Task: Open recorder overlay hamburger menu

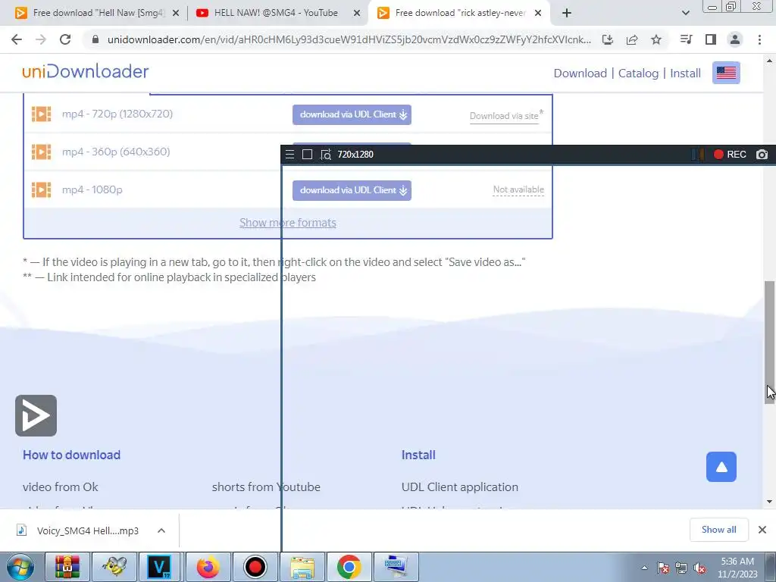Action: (290, 155)
